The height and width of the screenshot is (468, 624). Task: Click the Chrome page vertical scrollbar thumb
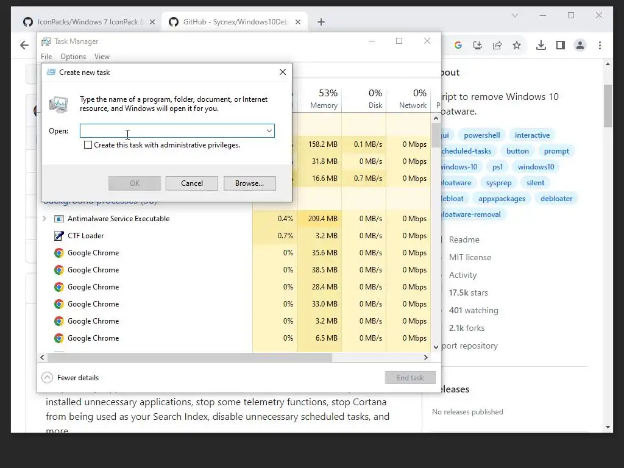tap(608, 106)
